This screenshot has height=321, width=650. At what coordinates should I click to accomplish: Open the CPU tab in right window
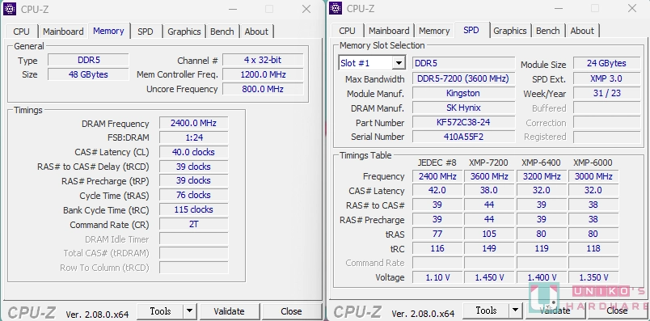(347, 31)
